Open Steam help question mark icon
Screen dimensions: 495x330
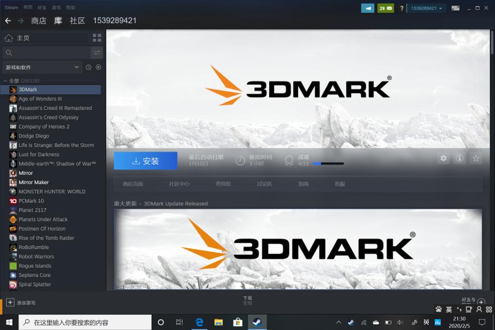coord(402,8)
